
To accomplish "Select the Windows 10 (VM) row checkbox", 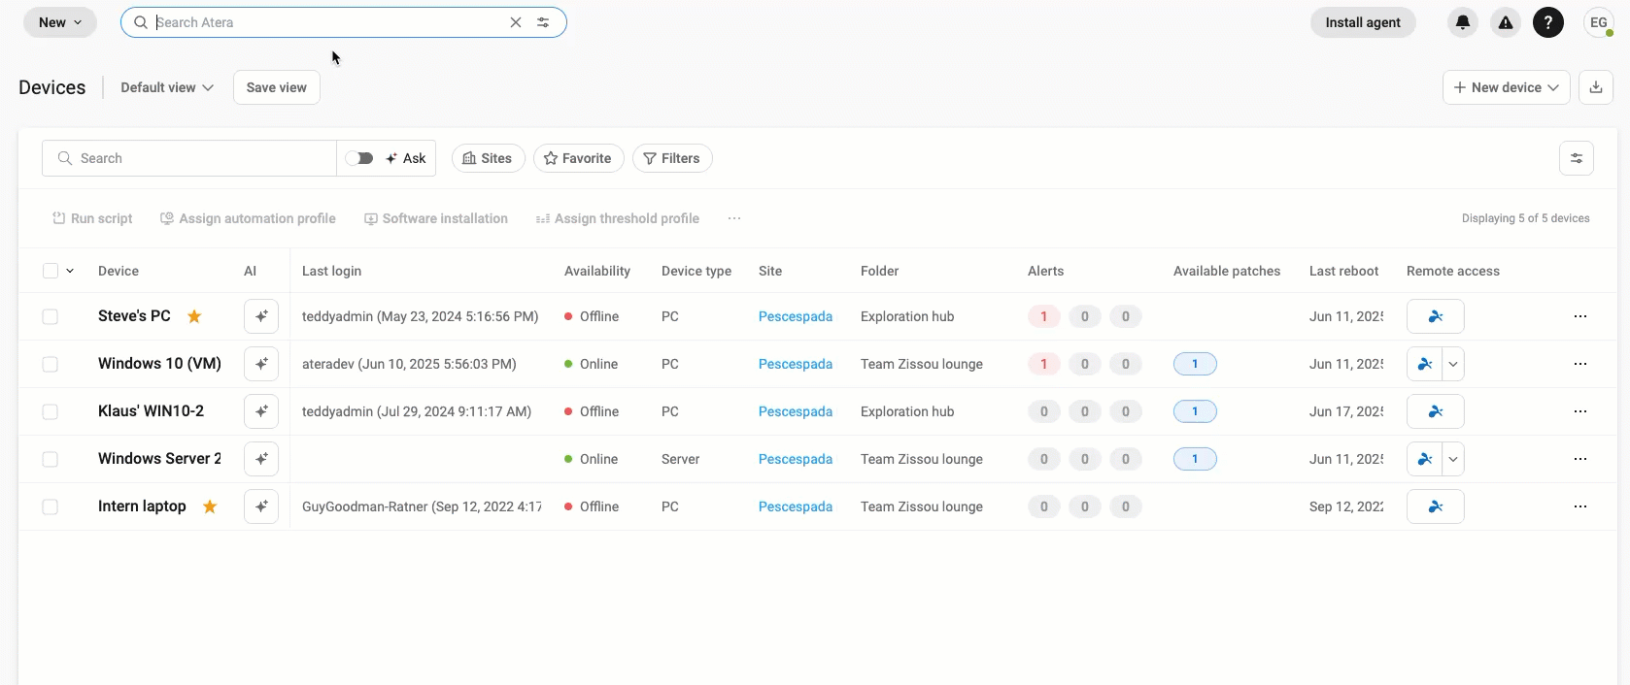I will click(x=51, y=364).
